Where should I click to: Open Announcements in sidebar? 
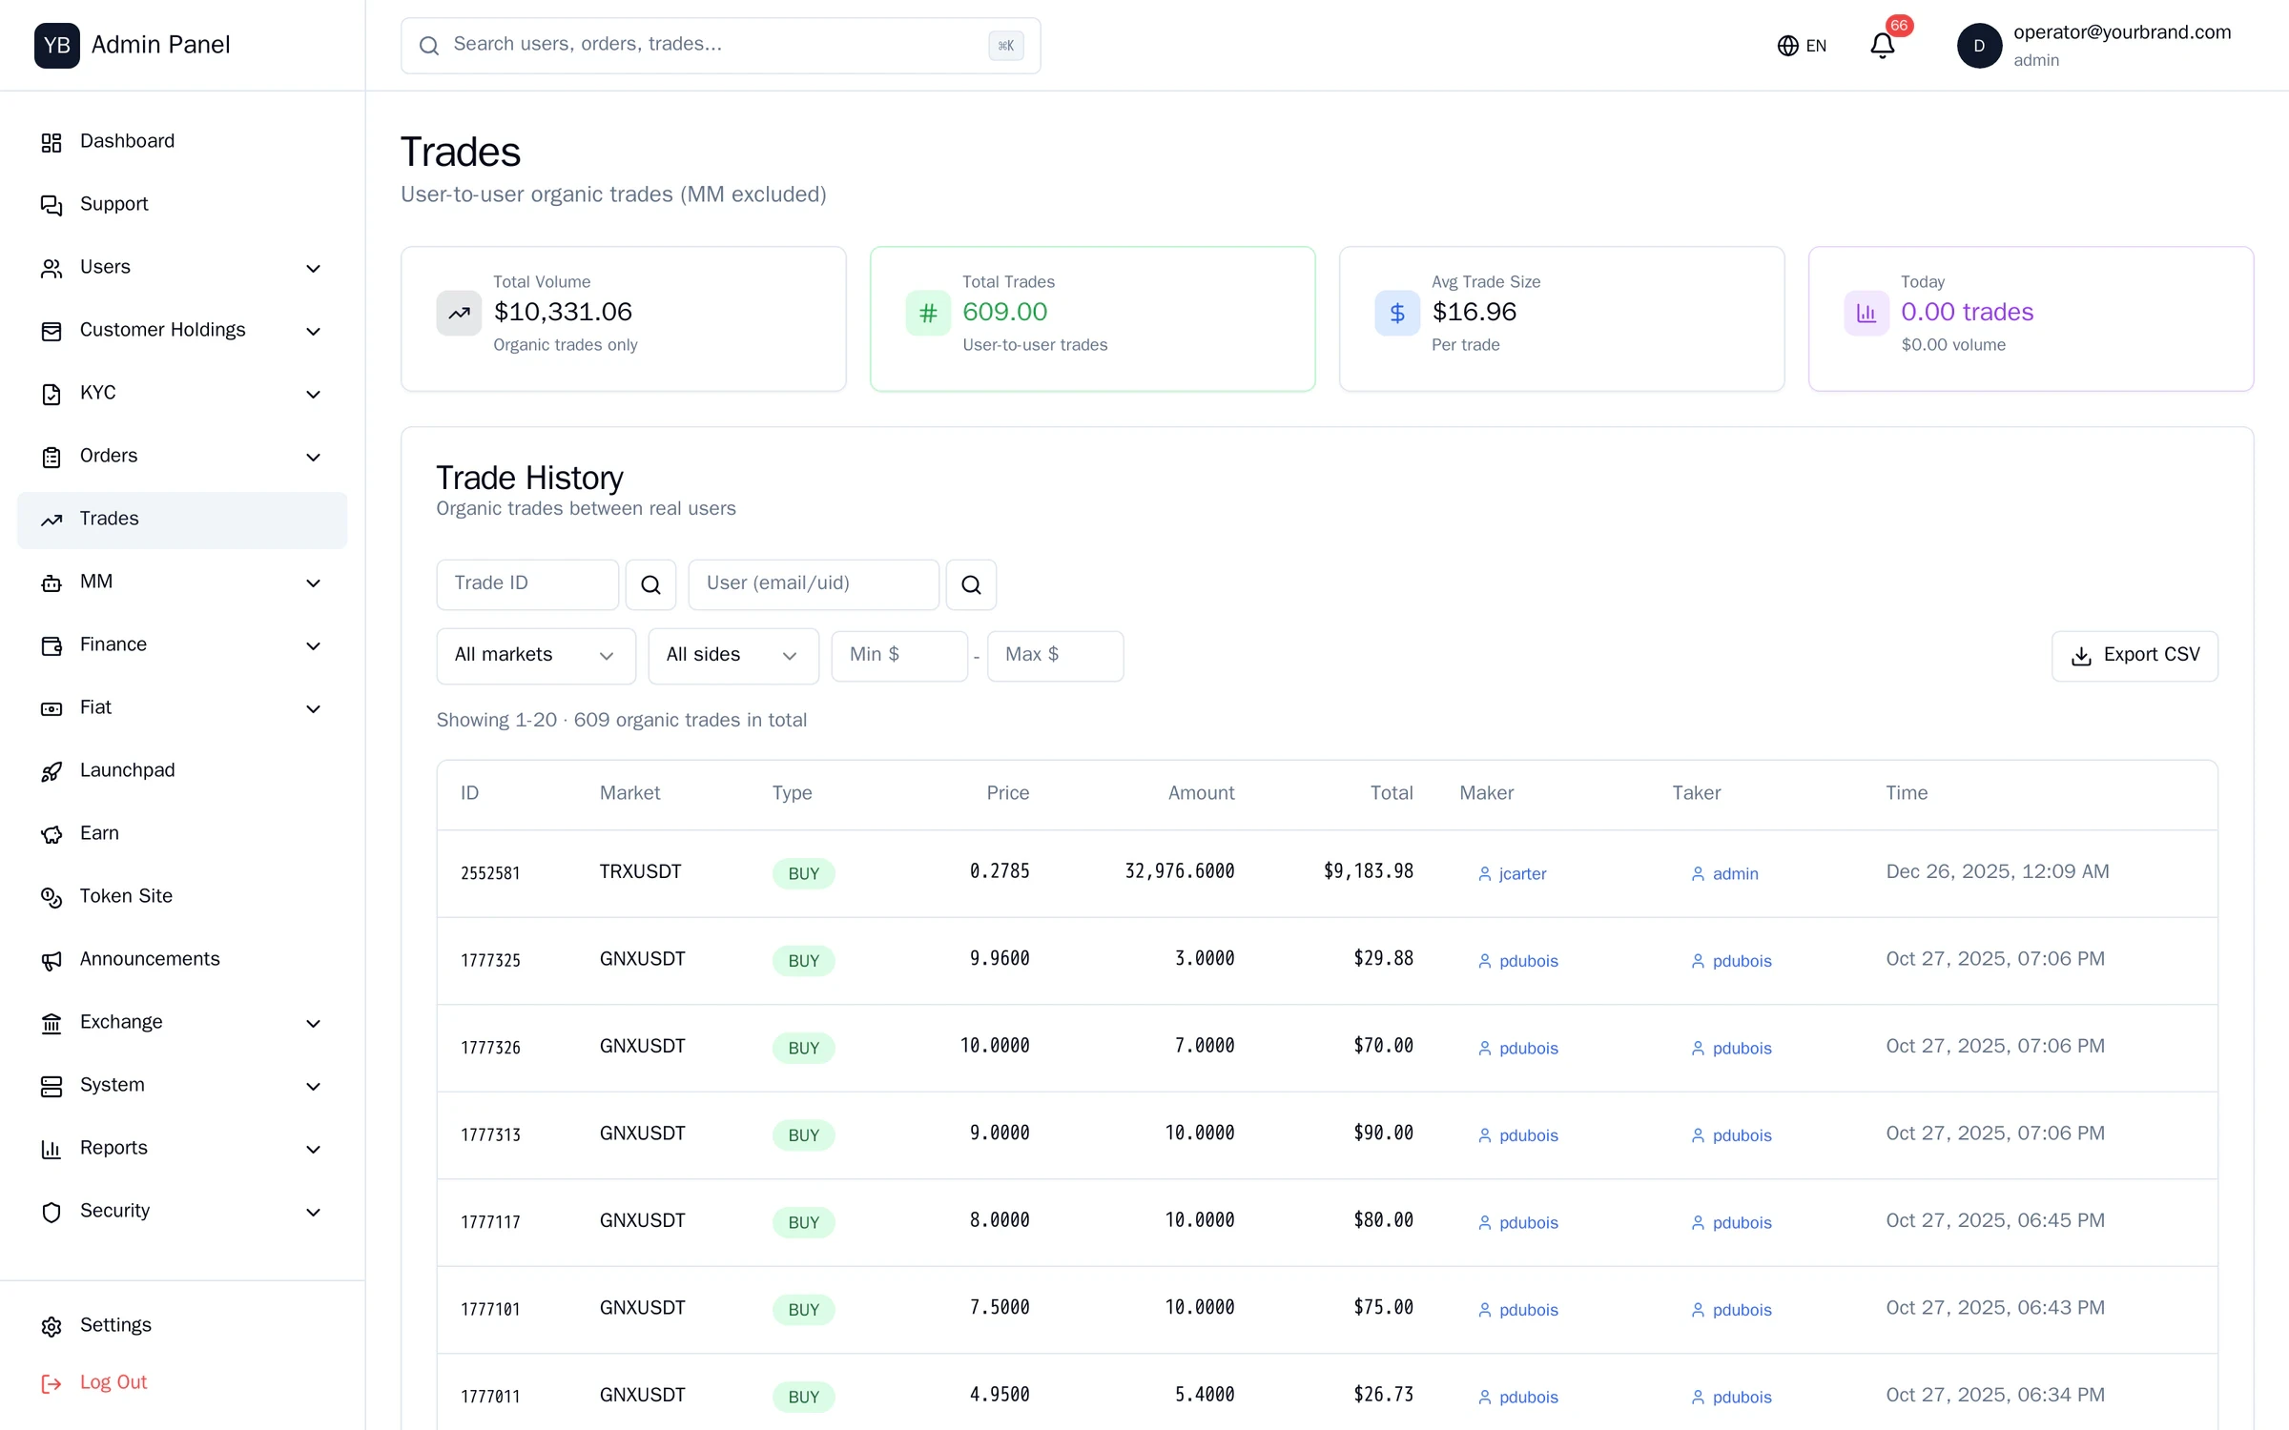click(182, 959)
